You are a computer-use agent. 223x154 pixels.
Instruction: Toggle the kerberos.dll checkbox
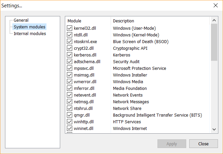pyautogui.click(x=70, y=55)
